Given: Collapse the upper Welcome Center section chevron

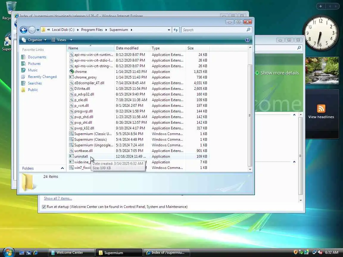Looking at the screenshot, I should coord(294,115).
